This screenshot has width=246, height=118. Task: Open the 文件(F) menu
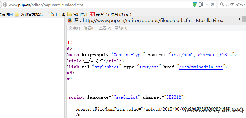74,28
